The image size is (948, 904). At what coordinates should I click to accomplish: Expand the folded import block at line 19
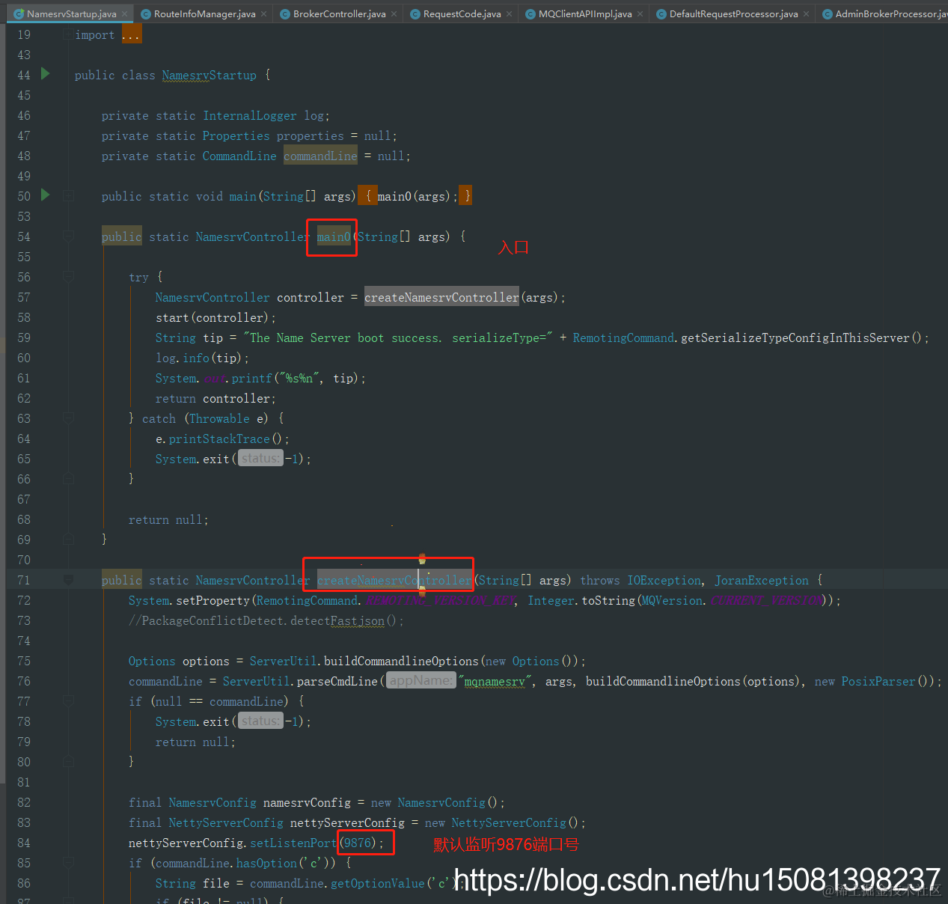pos(68,34)
